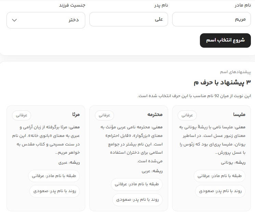
Task: Click the نام پدر field label
Action: click(x=161, y=5)
